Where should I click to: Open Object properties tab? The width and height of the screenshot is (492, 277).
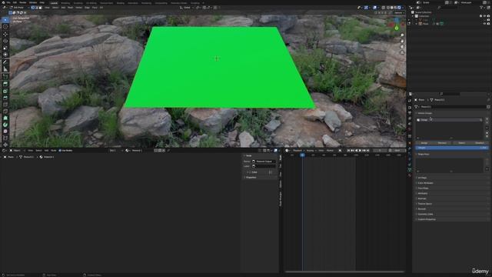pyautogui.click(x=410, y=142)
